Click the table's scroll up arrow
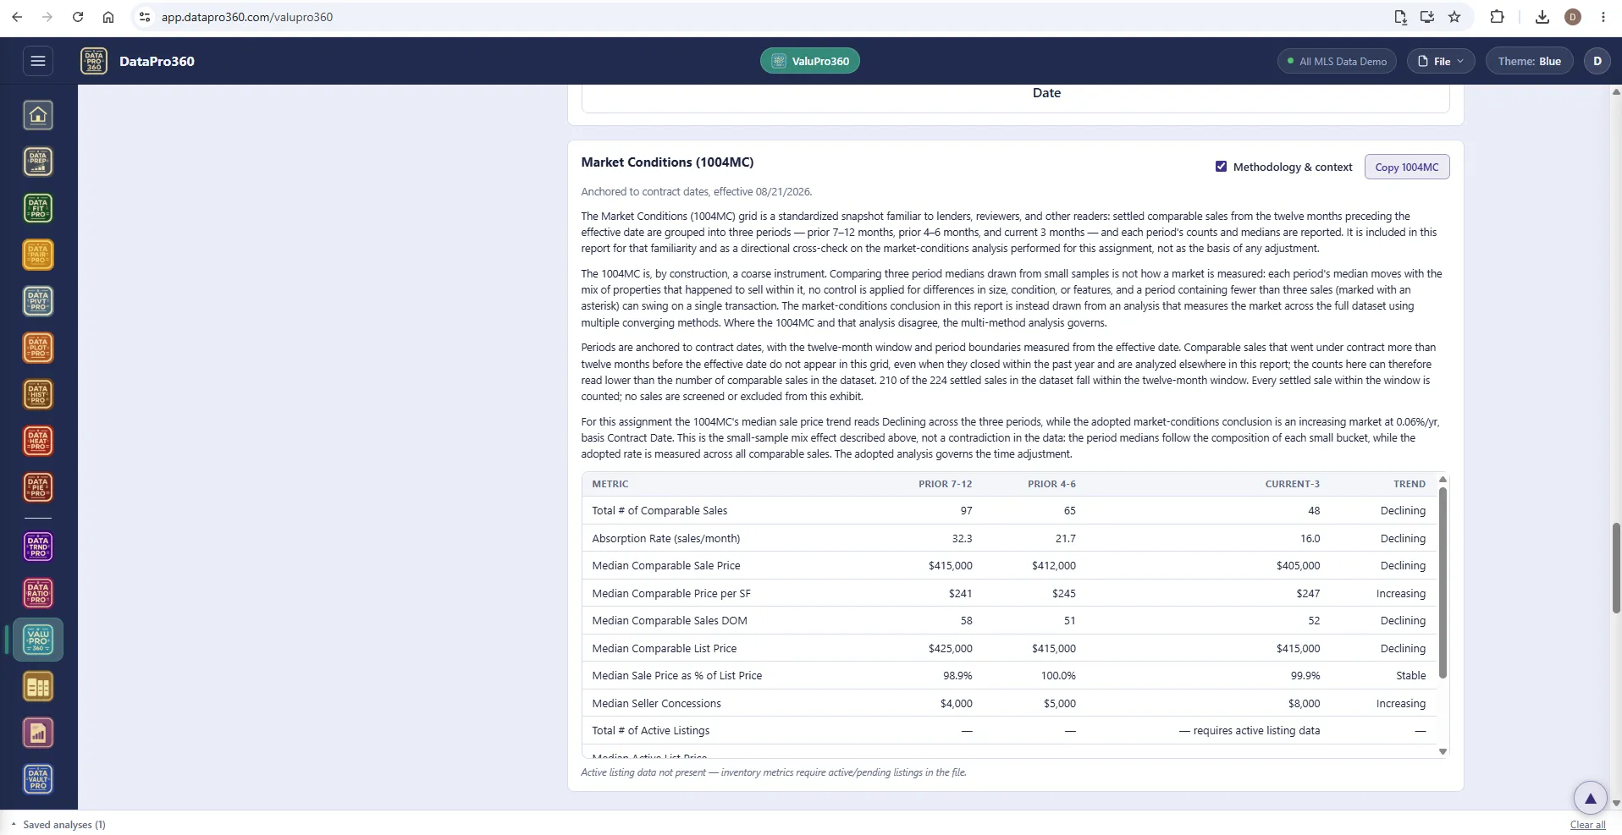The height and width of the screenshot is (835, 1622). pyautogui.click(x=1443, y=480)
